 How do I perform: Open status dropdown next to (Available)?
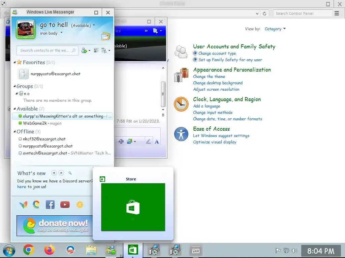point(94,25)
